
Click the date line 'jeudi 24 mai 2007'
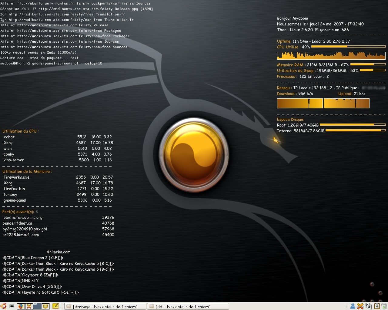pyautogui.click(x=320, y=24)
